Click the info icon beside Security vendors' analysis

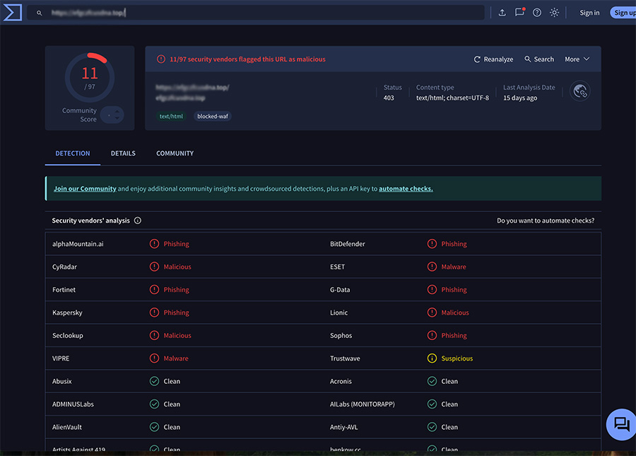(138, 221)
